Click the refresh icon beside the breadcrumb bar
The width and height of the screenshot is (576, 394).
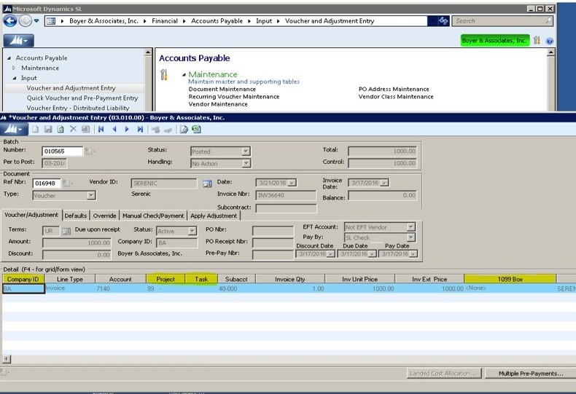click(x=443, y=21)
